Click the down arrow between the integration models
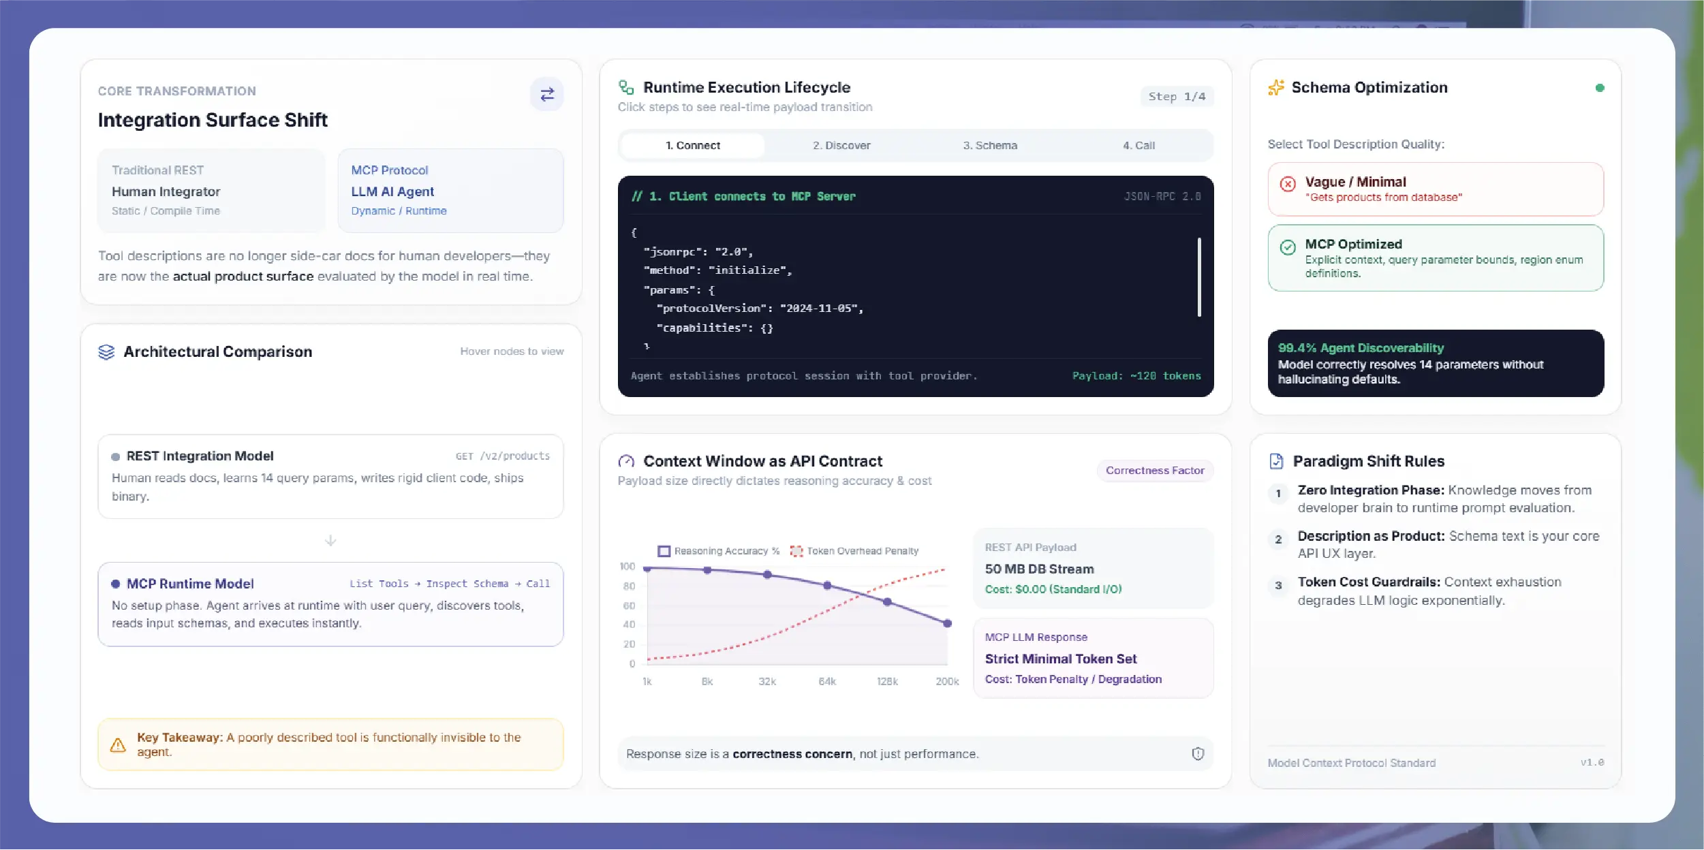1704x850 pixels. click(330, 541)
